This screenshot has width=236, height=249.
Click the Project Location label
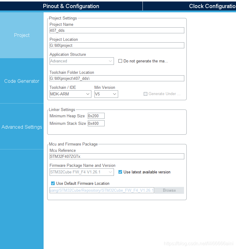tap(64, 39)
